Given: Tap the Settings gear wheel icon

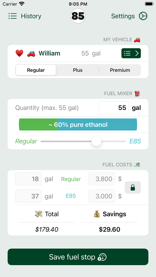Looking at the screenshot, I should [143, 16].
